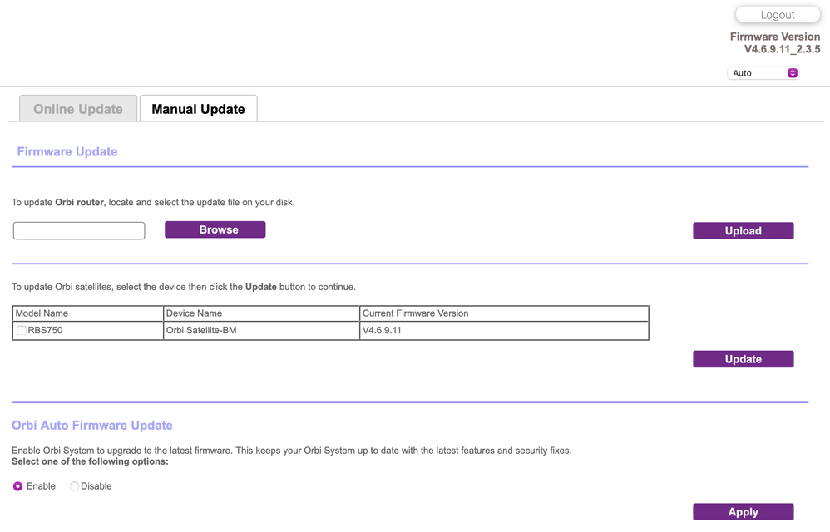This screenshot has height=532, width=830.
Task: Disable the Orbi Auto Firmware Update option
Action: point(74,485)
